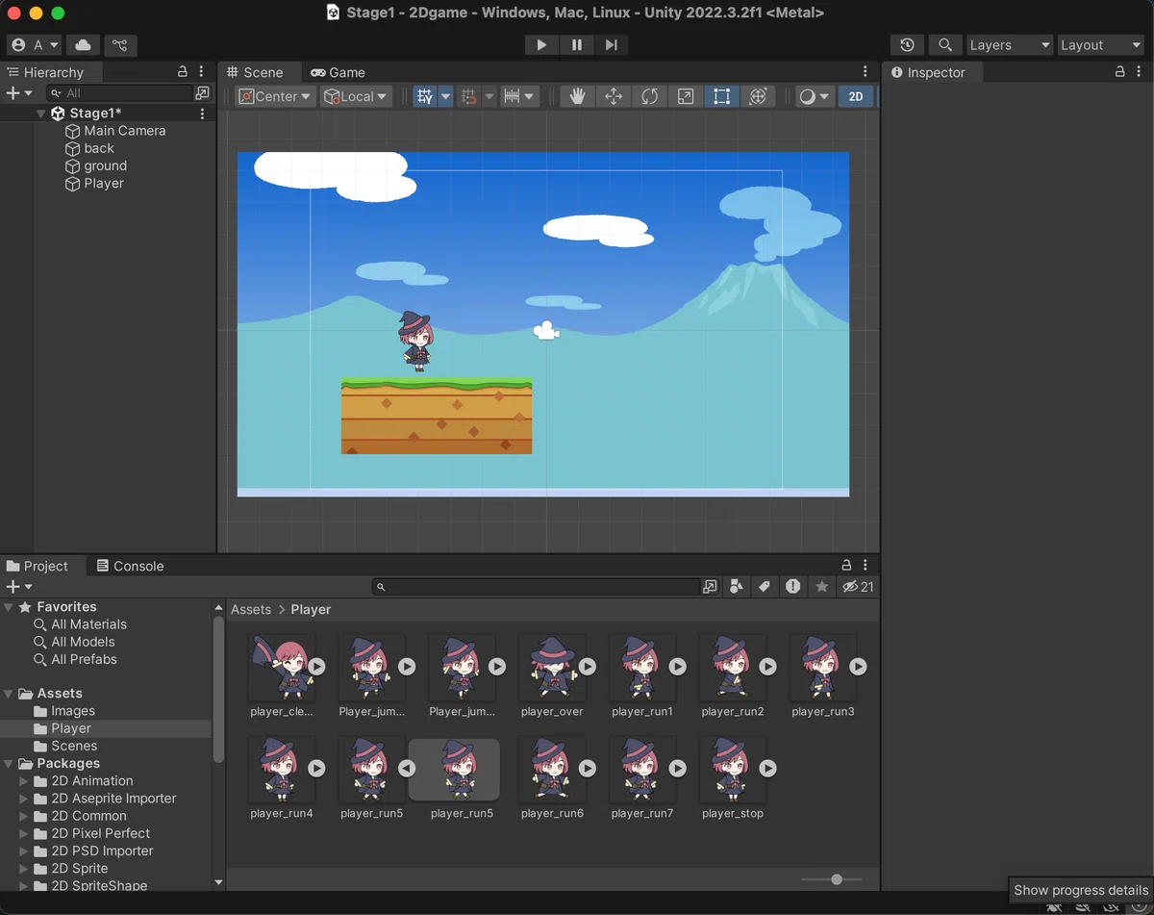Open Stage1 scene options menu

[x=202, y=114]
